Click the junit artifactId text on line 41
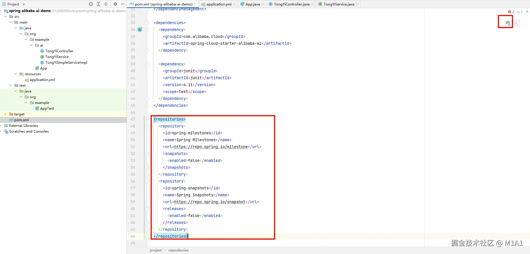The height and width of the screenshot is (254, 530). point(196,78)
